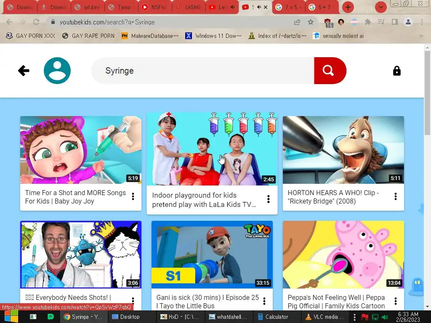Viewport: 431px width, 323px height.
Task: Open the MalwareDatabase bookmark
Action: [150, 36]
